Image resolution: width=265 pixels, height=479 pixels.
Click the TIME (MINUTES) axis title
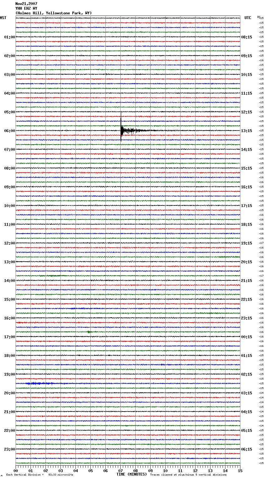click(x=132, y=474)
